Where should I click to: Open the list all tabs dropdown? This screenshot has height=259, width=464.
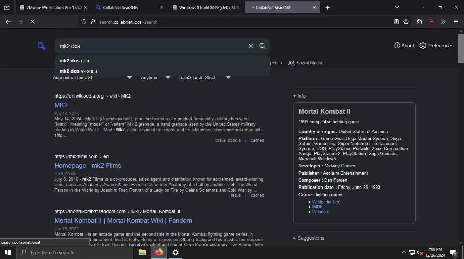(x=397, y=7)
